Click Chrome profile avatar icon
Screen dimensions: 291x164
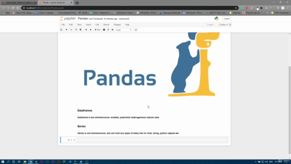point(283,8)
